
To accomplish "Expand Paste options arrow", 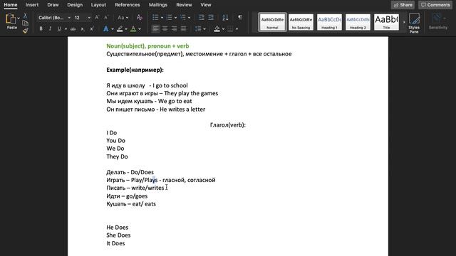I will click(x=19, y=18).
